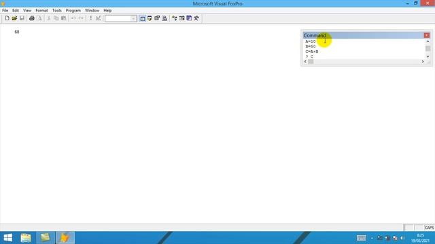The height and width of the screenshot is (244, 435).
Task: Open the Data Session window icon
Action: coord(150,18)
